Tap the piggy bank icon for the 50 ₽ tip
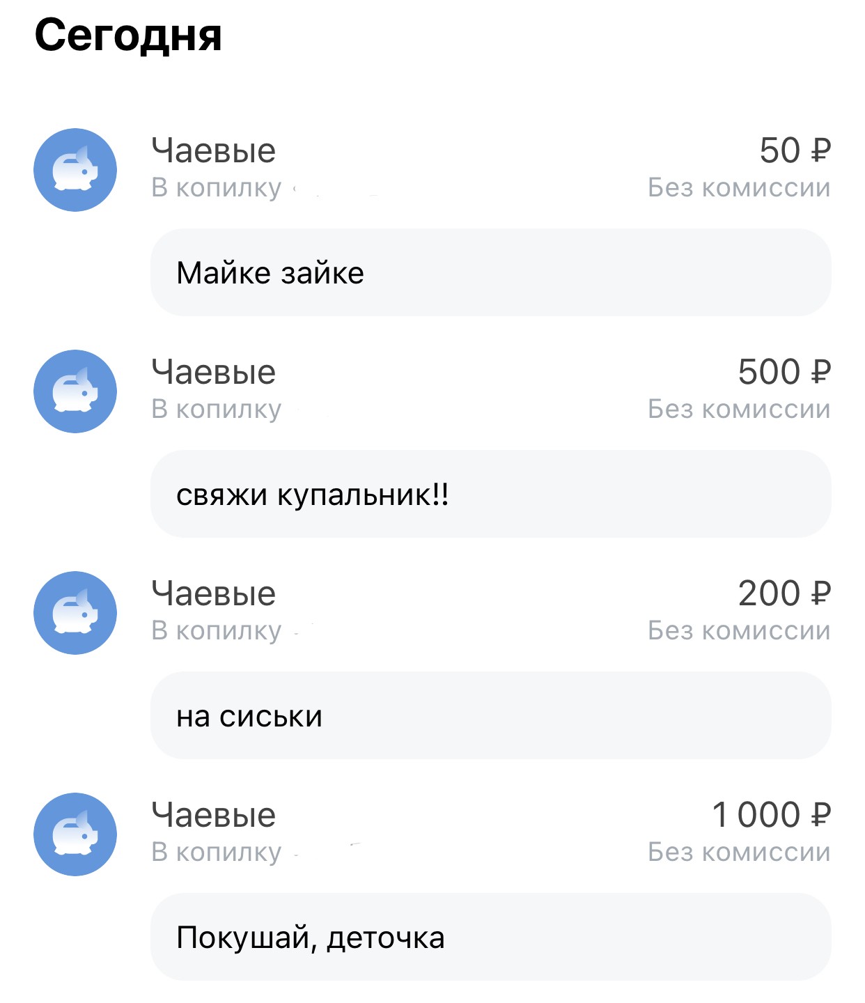The width and height of the screenshot is (865, 1003). 75,170
